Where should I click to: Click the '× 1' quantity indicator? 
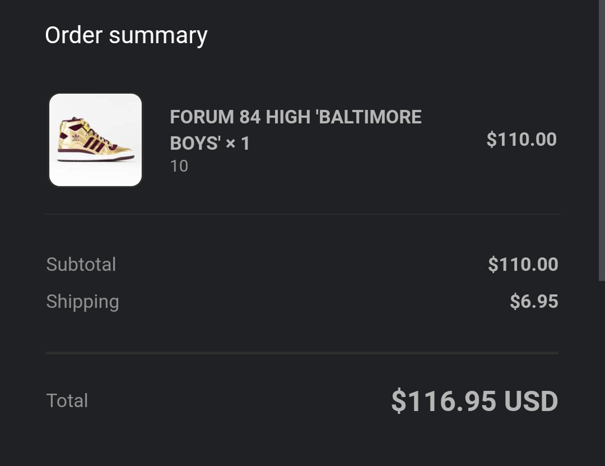point(238,144)
